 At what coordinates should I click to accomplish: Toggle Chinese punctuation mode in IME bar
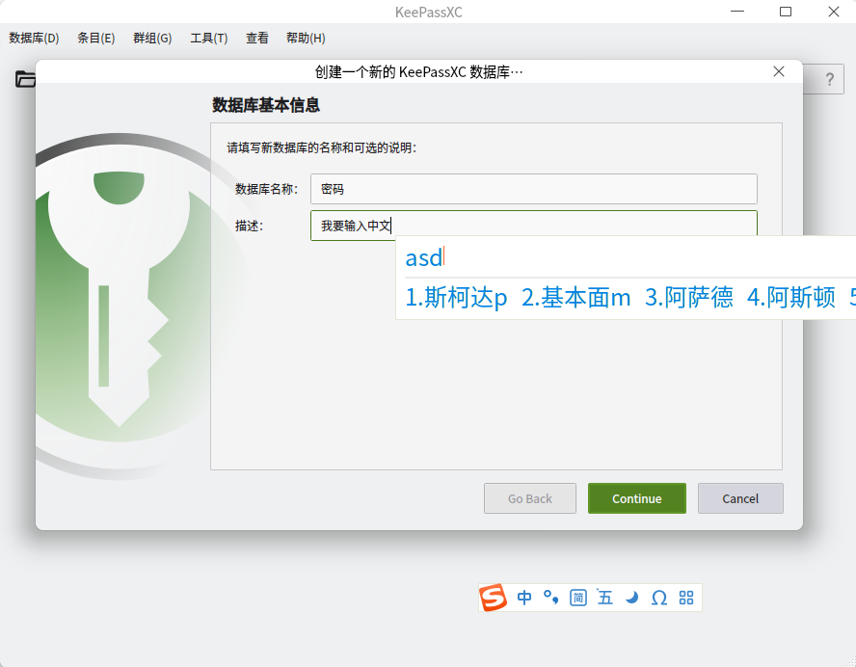point(550,598)
